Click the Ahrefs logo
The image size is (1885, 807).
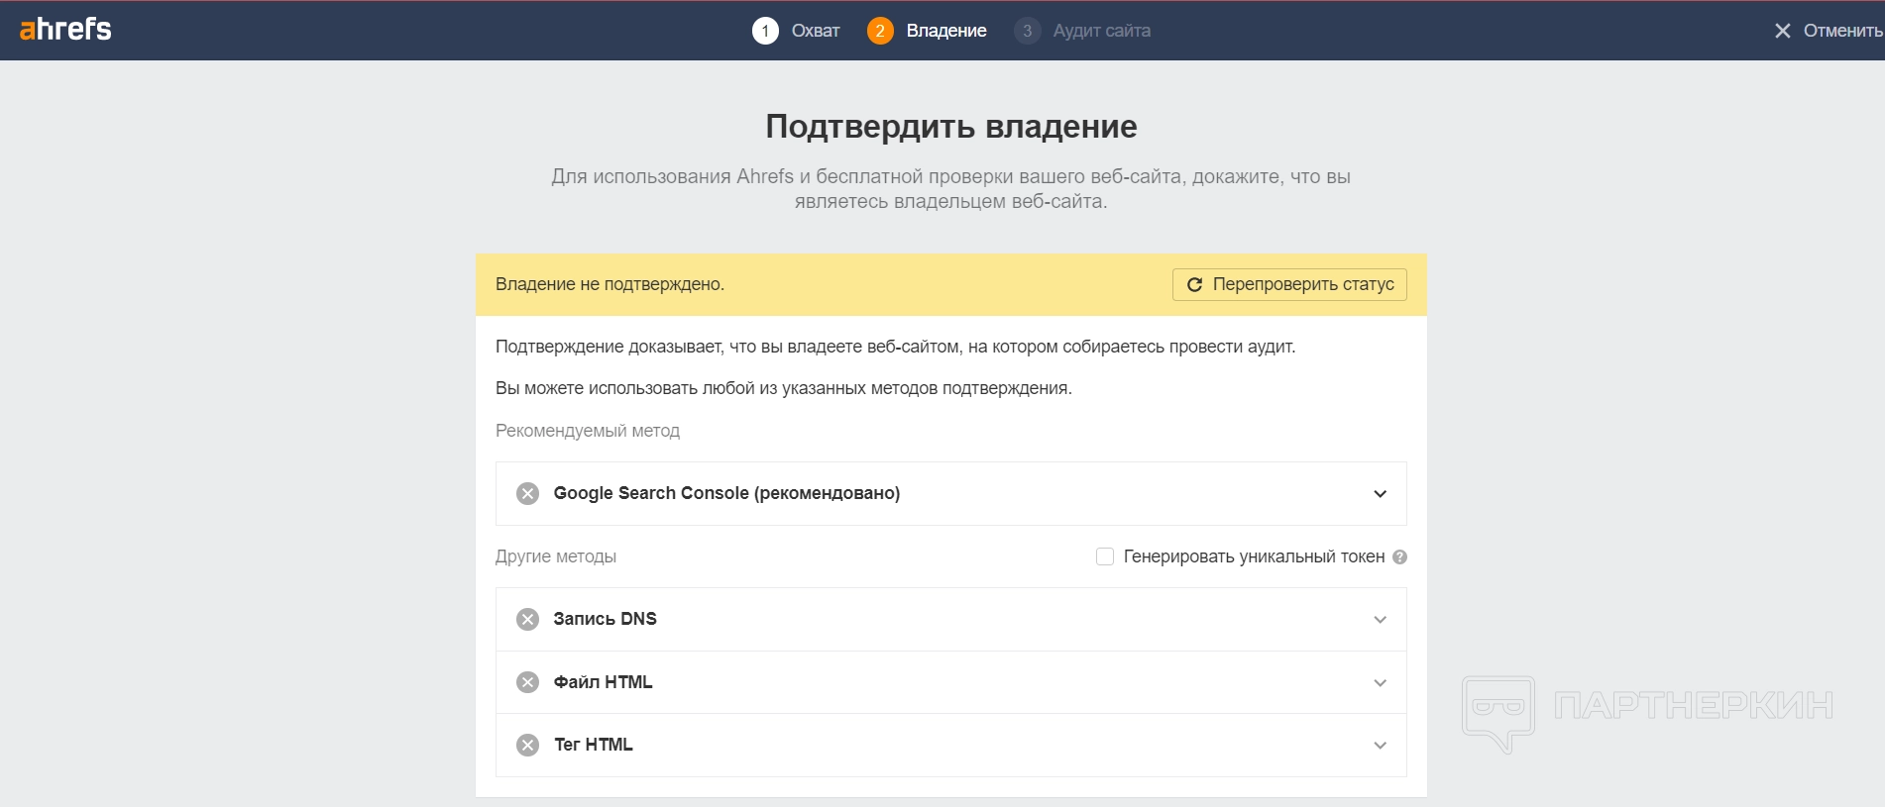coord(65,30)
